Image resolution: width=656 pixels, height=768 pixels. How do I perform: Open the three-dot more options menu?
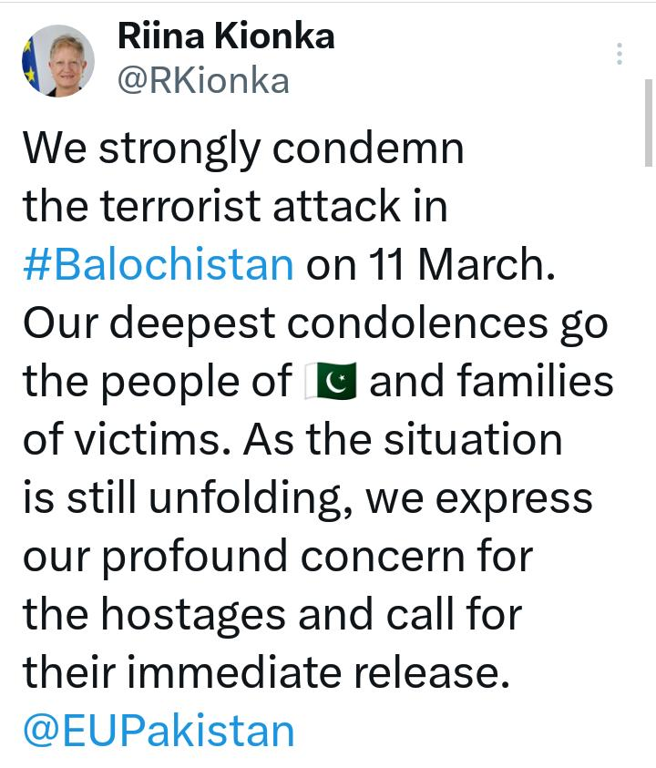620,54
